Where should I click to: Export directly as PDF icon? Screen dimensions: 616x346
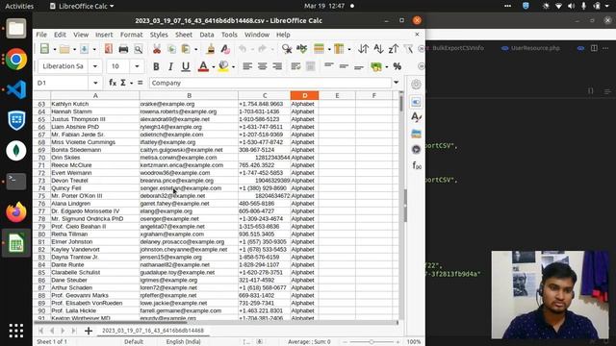(109, 49)
